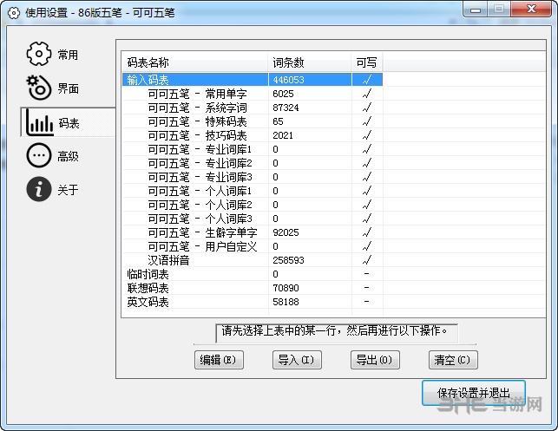Select 可可五笔 - 专业词库2 row
The height and width of the screenshot is (431, 558).
coord(253,163)
